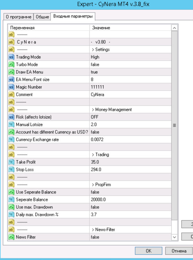The image size is (193, 260).
Task: Click the scrollbar down arrow
Action: click(174, 237)
